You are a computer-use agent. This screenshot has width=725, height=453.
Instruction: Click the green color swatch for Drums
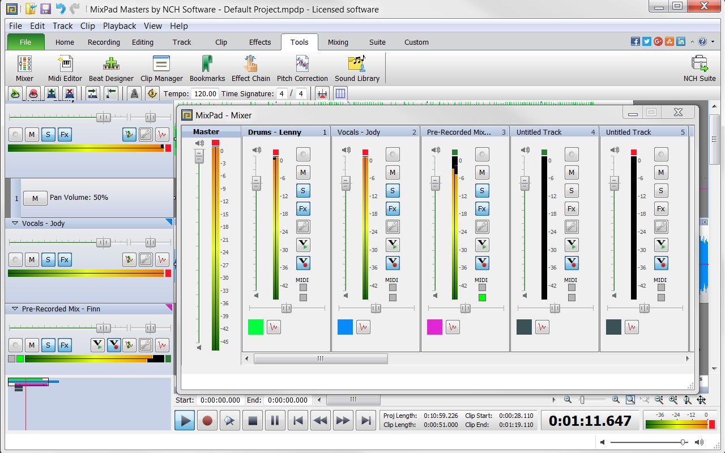(255, 327)
